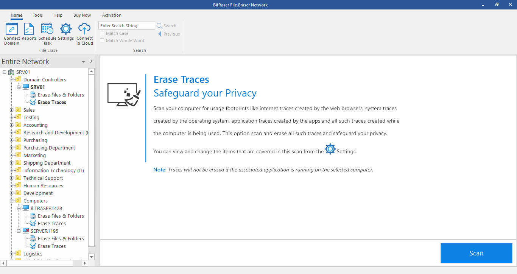
Task: Collapse the Computers tree node
Action: [x=11, y=201]
